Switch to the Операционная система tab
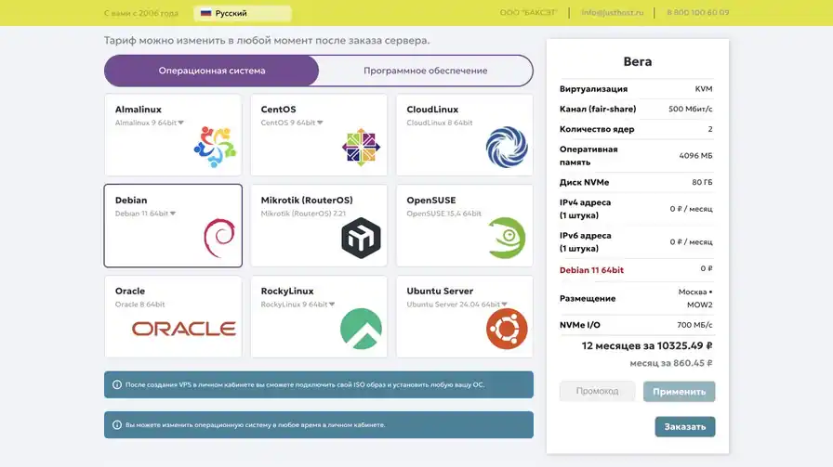The image size is (833, 467). (211, 71)
